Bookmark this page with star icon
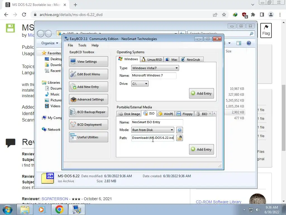Screen dimensions: 286x215 pyautogui.click(x=224, y=15)
